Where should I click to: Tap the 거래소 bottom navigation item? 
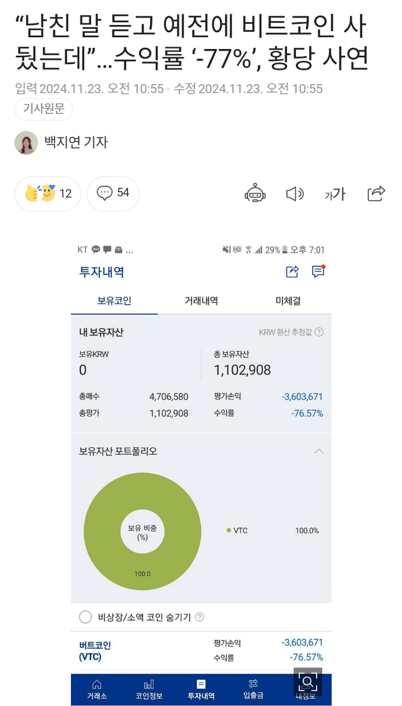click(96, 689)
